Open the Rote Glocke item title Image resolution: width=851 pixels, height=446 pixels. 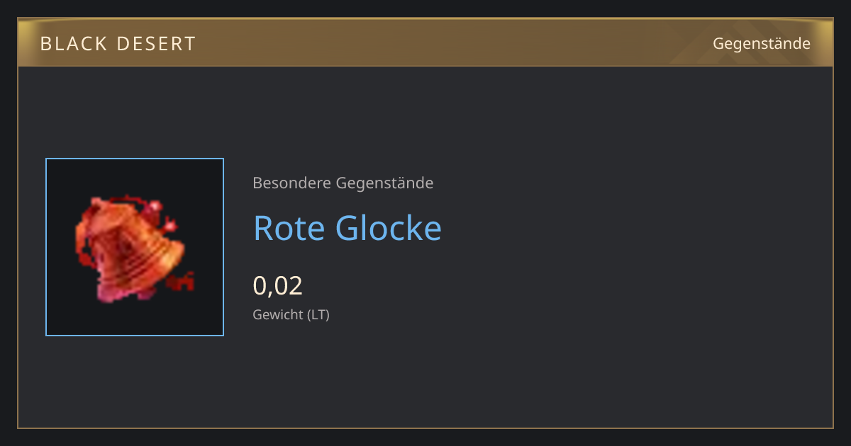tap(347, 228)
